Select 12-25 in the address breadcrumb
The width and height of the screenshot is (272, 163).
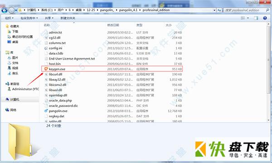[x=91, y=10]
